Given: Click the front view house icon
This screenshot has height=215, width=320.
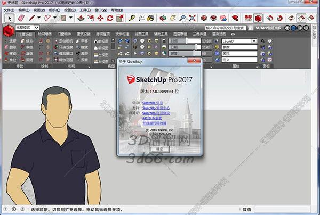Looking at the screenshot, I should pyautogui.click(x=96, y=42).
